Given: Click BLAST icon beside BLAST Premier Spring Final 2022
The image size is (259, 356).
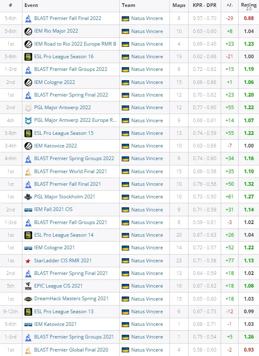Looking at the screenshot, I should 28,95.
